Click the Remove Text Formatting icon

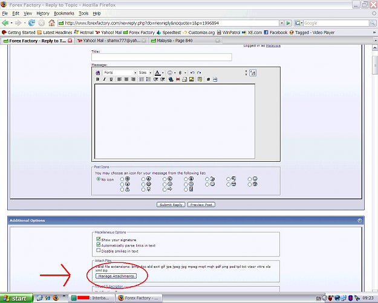(97, 73)
